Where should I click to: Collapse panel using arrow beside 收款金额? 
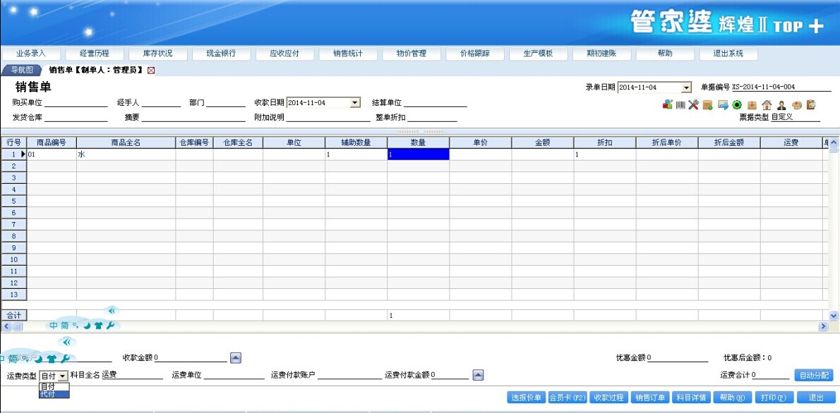pos(236,358)
